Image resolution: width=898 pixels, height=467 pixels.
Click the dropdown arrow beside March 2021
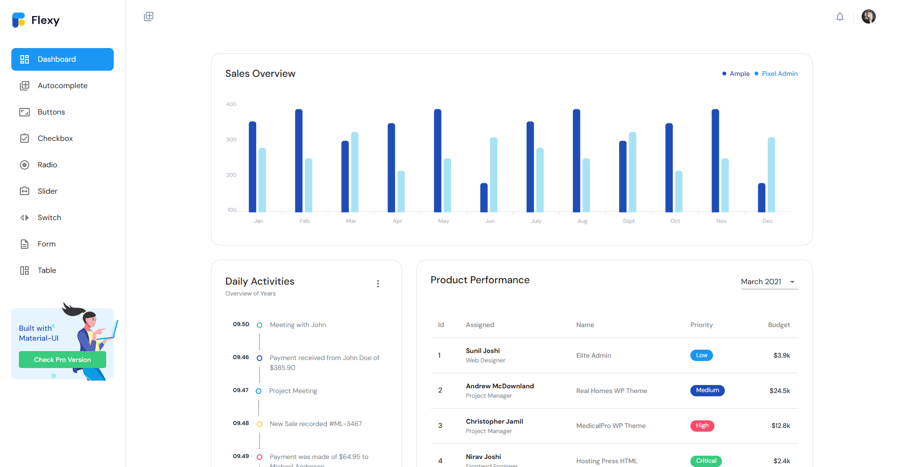[x=792, y=282]
